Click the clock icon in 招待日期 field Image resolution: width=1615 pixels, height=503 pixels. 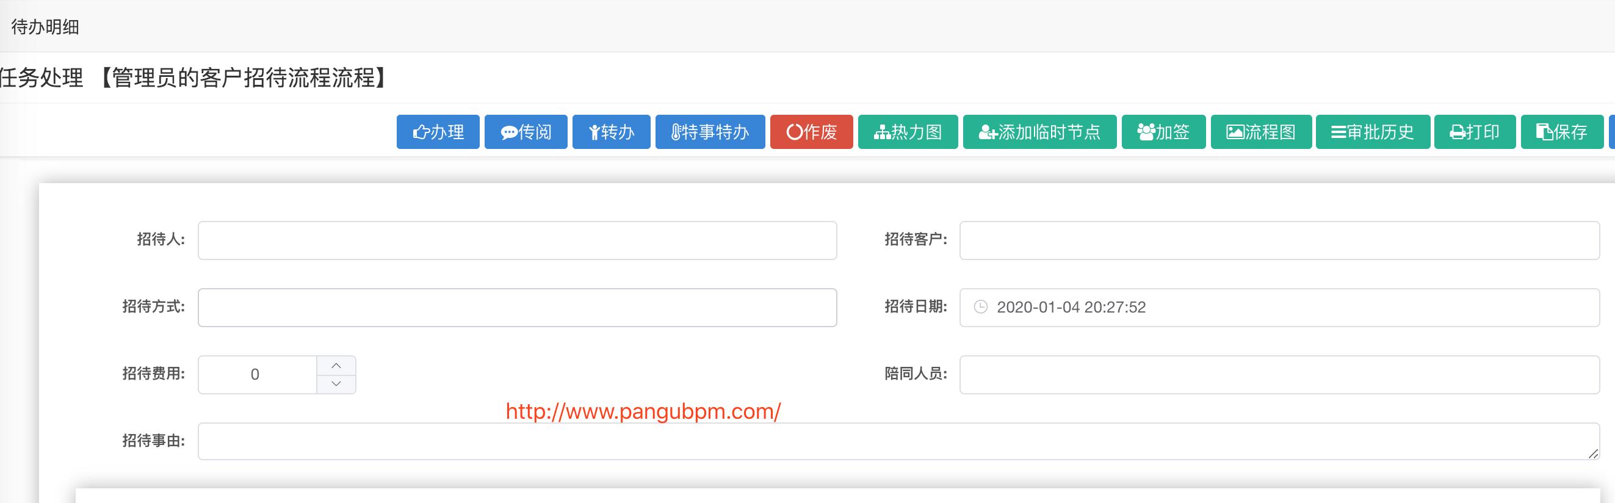(x=980, y=306)
